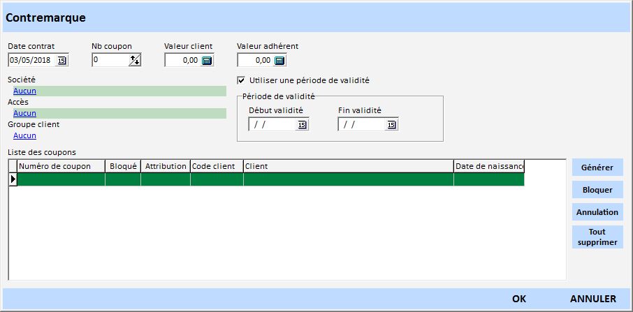This screenshot has width=633, height=312.
Task: Select the Aucun link under Société
Action: [24, 91]
